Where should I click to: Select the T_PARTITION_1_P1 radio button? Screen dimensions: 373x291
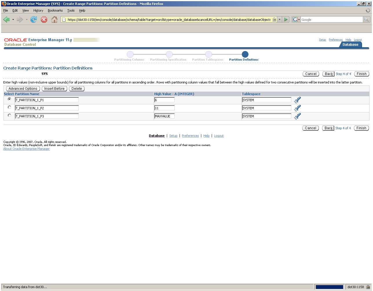tap(10, 99)
